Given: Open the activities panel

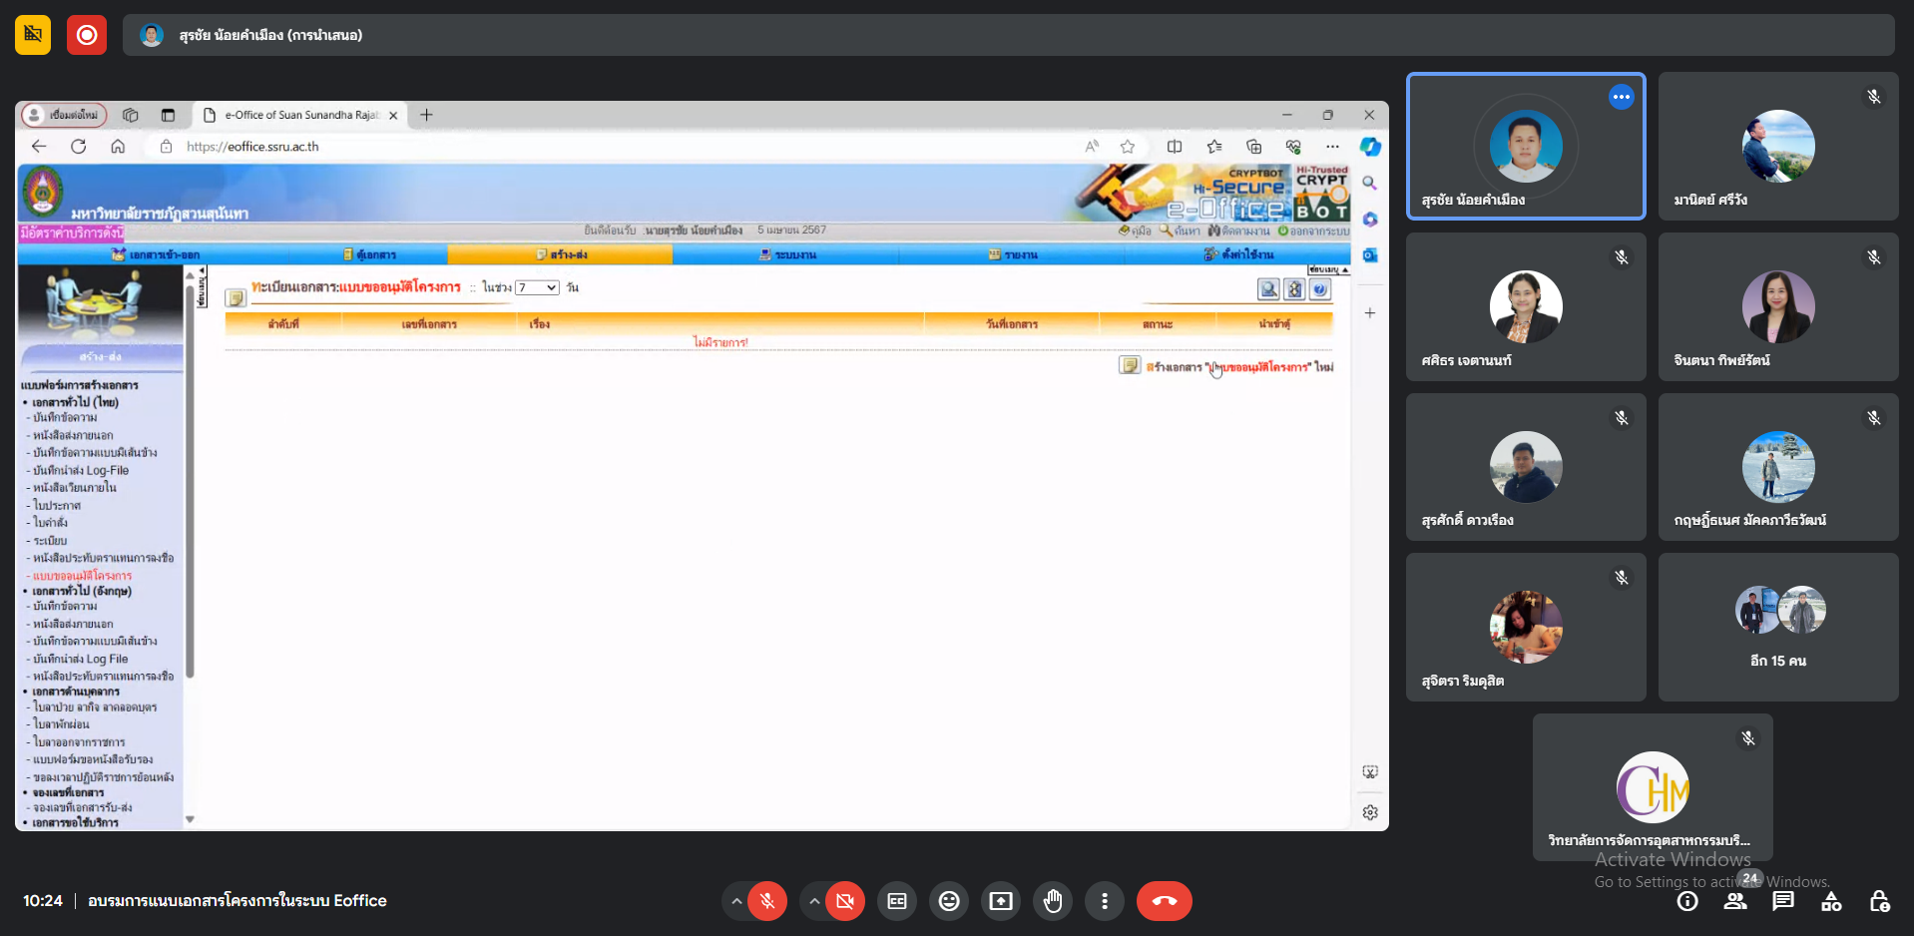Looking at the screenshot, I should click(x=1831, y=901).
